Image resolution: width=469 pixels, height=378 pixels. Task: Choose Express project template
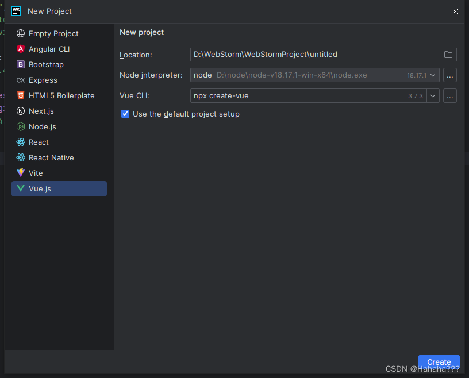59,80
